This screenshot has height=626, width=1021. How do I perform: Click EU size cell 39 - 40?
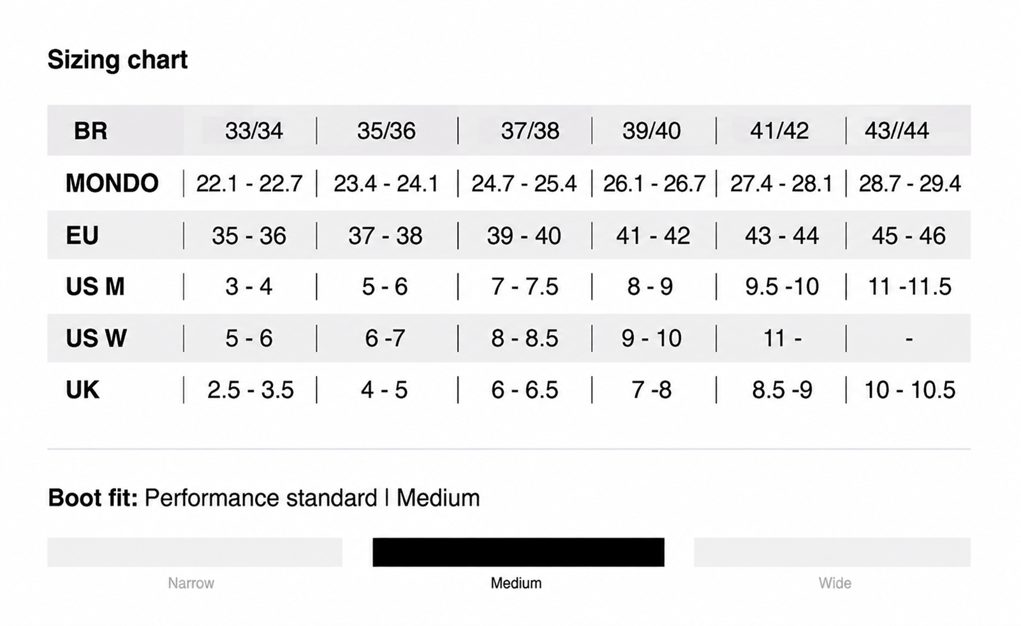524,236
